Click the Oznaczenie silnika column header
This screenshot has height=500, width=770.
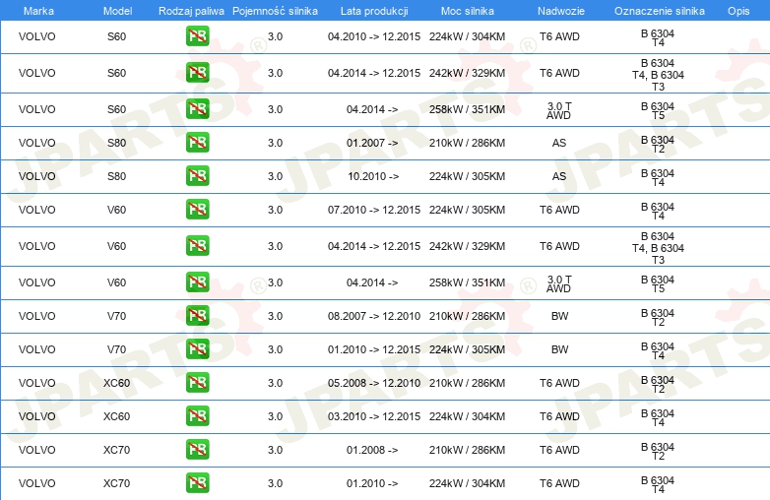659,11
